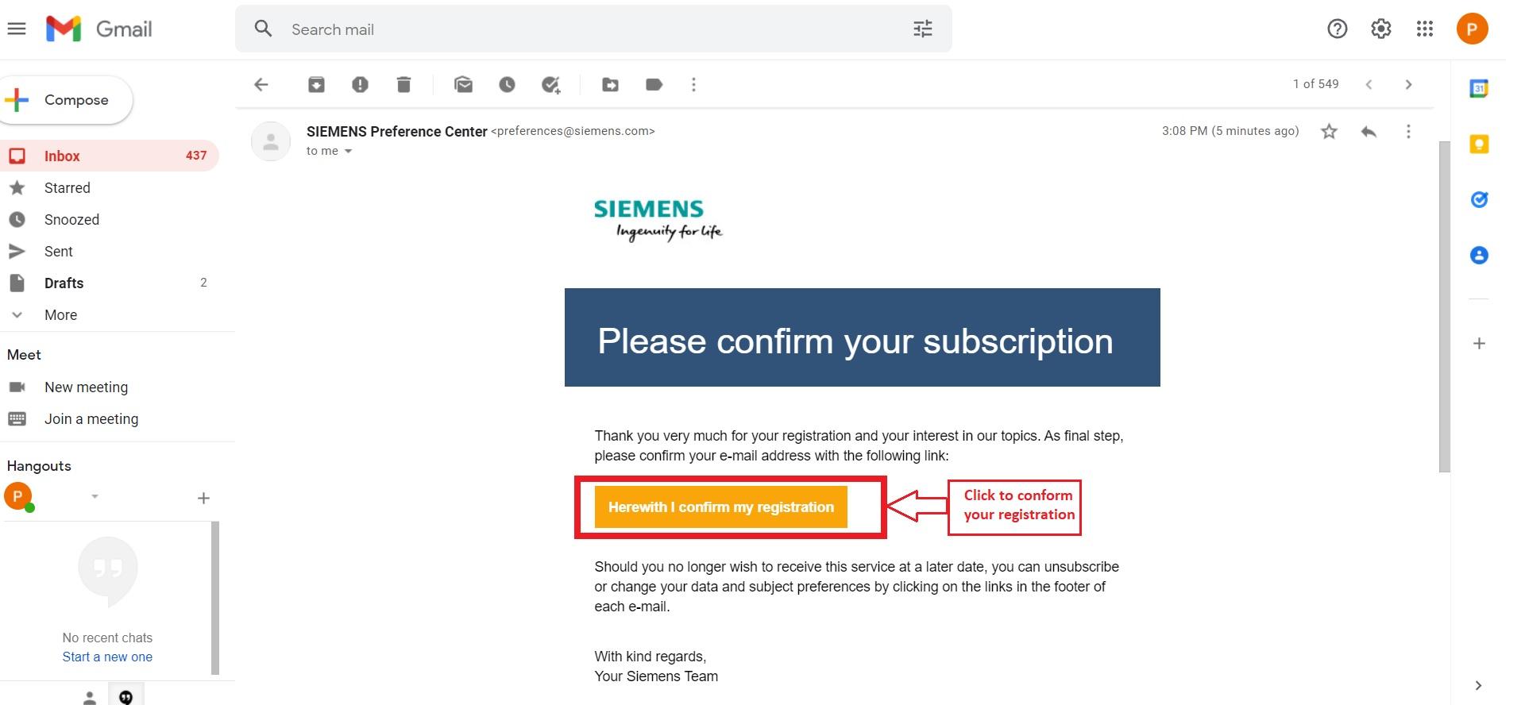
Task: Add email to Tasks
Action: [x=550, y=84]
